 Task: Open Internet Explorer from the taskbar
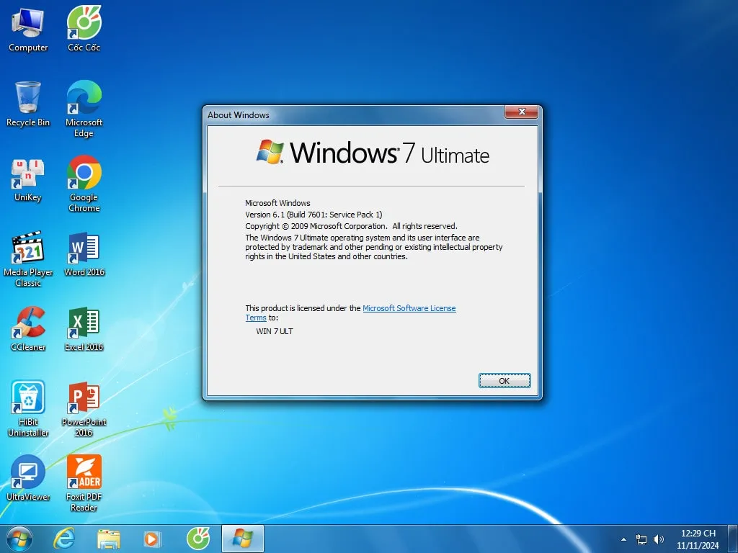point(63,538)
